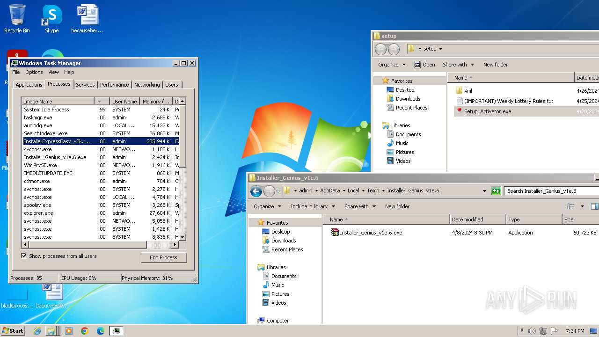Click Open button in setup toolbar
This screenshot has height=337, width=599.
[x=424, y=65]
